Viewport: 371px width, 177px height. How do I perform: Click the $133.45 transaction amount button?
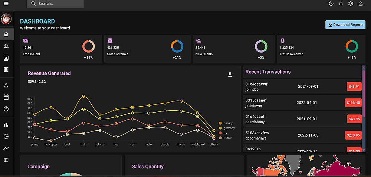[353, 103]
